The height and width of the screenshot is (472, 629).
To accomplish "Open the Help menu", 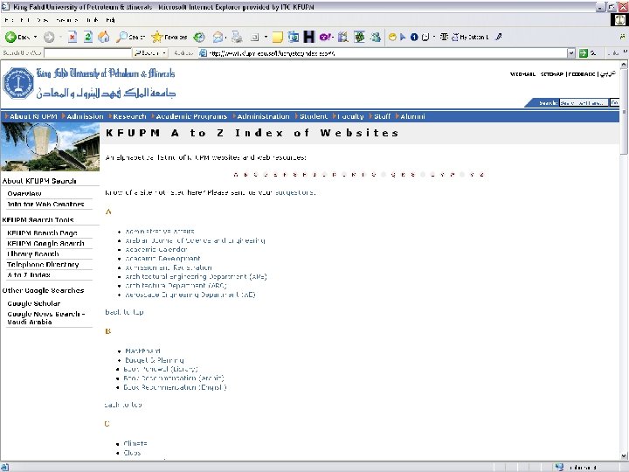I will click(111, 19).
